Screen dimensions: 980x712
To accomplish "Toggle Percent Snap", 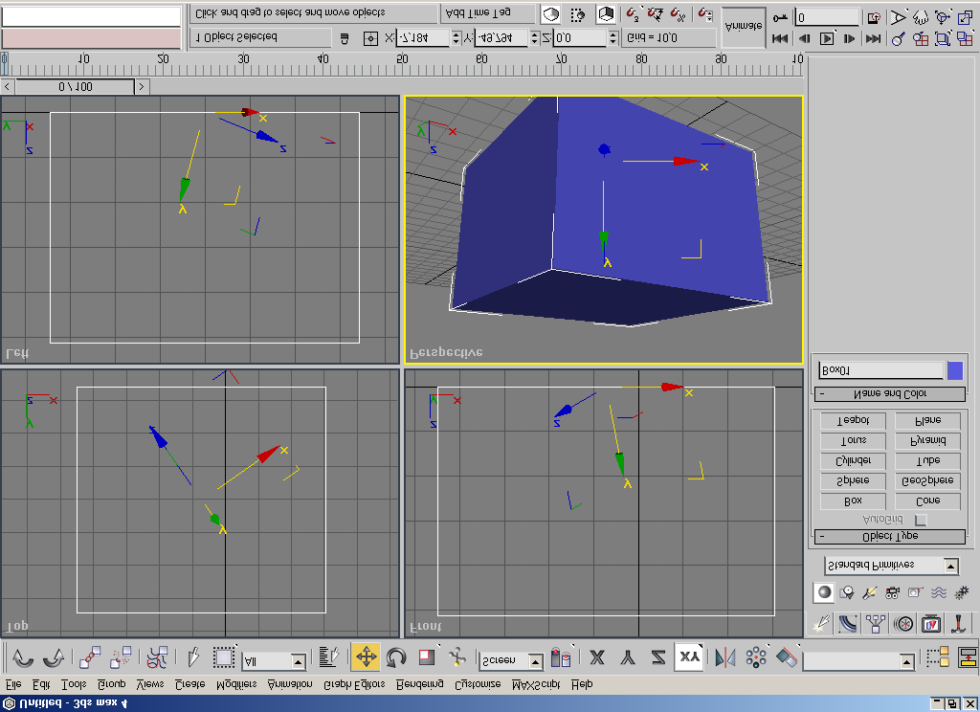I will [678, 13].
